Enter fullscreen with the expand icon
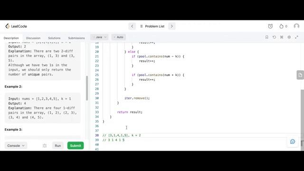Screen dimensions: 304x171 click(x=296, y=37)
